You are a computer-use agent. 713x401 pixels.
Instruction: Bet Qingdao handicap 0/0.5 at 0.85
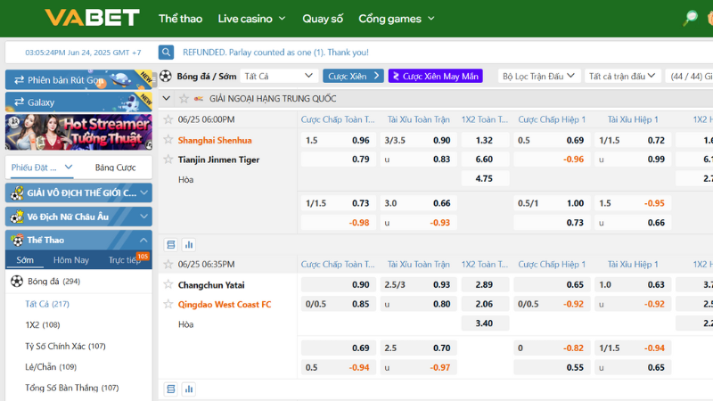tap(339, 304)
